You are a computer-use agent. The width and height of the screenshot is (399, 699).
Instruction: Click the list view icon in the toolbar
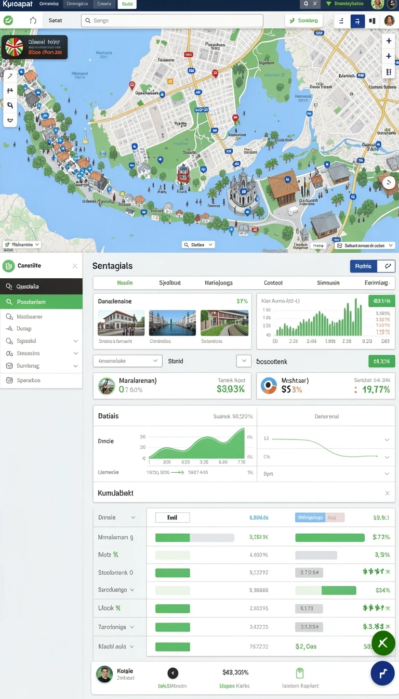click(341, 21)
